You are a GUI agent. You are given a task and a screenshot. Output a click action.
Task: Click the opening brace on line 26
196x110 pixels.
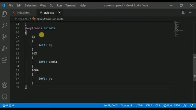click(26, 32)
